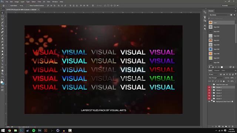Open the My Library dropdown

tap(219, 15)
